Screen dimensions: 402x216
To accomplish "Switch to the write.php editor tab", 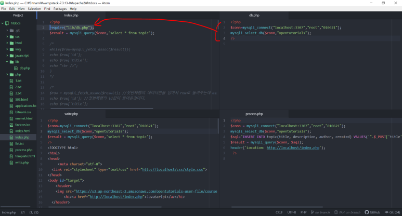I will (71, 114).
